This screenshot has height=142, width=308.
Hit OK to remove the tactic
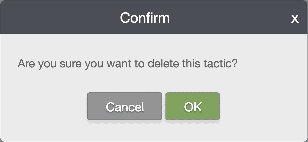pyautogui.click(x=193, y=107)
